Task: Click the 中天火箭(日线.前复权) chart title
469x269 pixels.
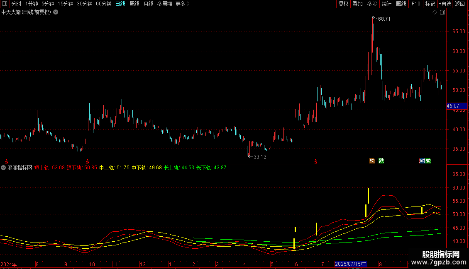Action: (x=26, y=12)
